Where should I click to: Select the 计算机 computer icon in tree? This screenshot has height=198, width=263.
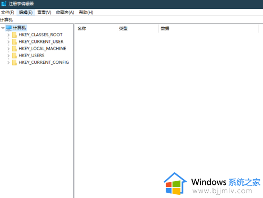click(x=8, y=28)
